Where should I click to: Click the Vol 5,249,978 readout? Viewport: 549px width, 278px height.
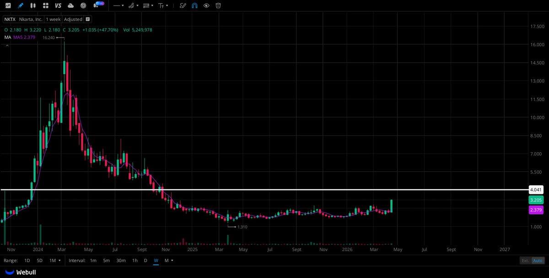point(138,30)
